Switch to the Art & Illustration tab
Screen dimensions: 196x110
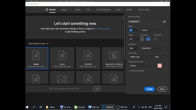(104, 9)
